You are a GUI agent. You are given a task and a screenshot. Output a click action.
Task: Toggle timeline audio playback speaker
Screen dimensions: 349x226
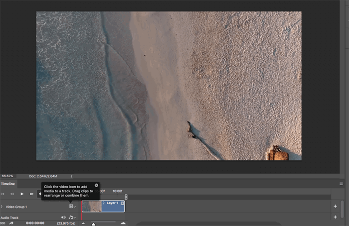(x=40, y=194)
